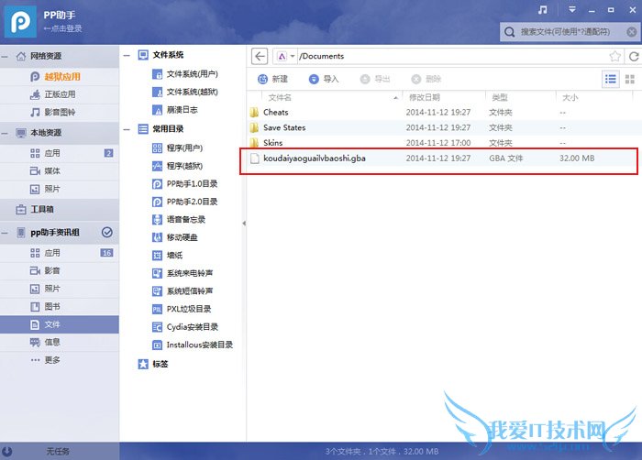The width and height of the screenshot is (642, 460).
Task: Open 系统来电铃声 directory
Action: click(x=183, y=273)
